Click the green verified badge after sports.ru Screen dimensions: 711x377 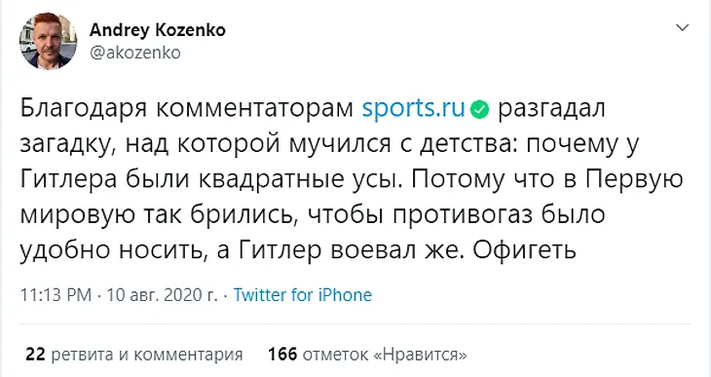(480, 110)
